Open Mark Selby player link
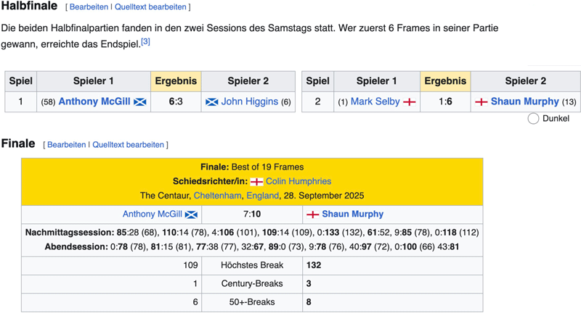This screenshot has width=581, height=313. (x=375, y=101)
